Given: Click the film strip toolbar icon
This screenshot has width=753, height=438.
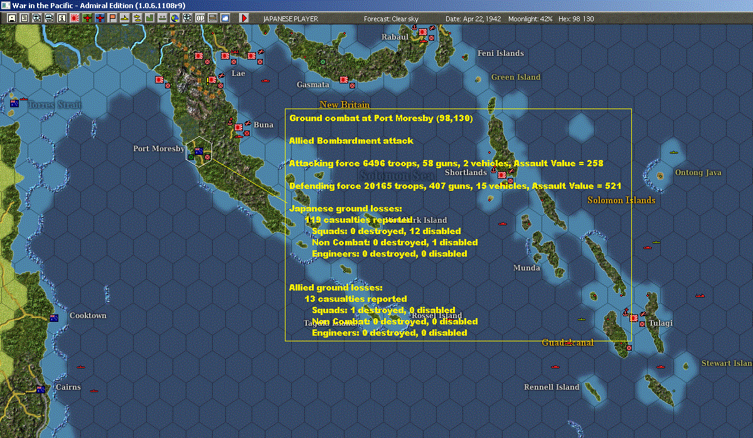Looking at the screenshot, I should coord(212,18).
